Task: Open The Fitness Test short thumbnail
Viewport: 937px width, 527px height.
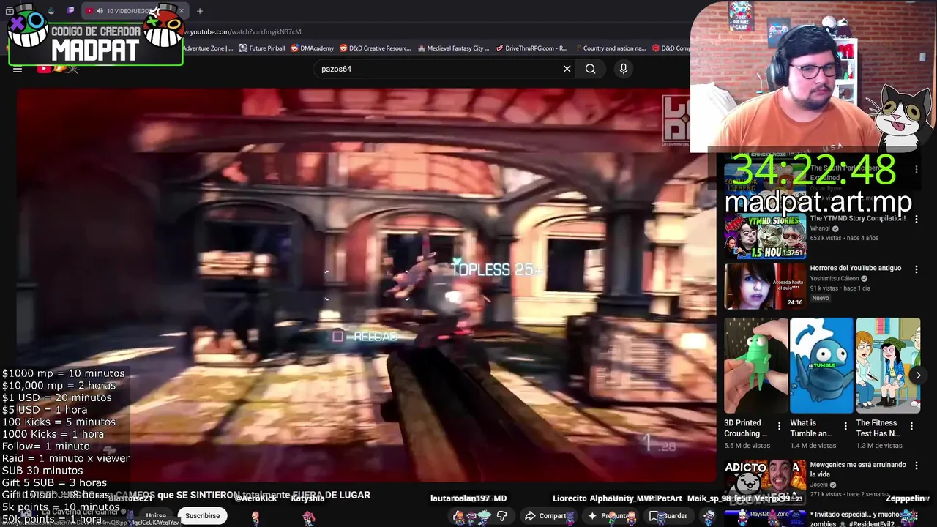Action: click(x=888, y=365)
